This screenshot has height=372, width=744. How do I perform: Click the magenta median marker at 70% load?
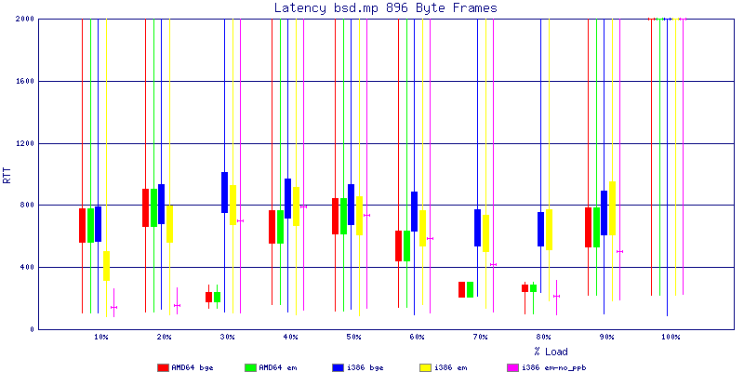coord(493,264)
